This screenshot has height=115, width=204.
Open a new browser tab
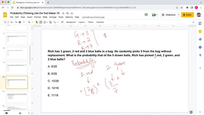48,3
